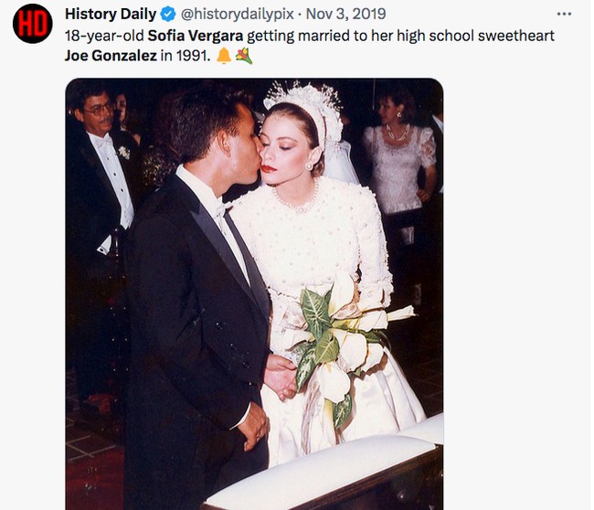Open the Nov 3, 2019 timestamp
Viewport: 594px width, 510px height.
(346, 15)
